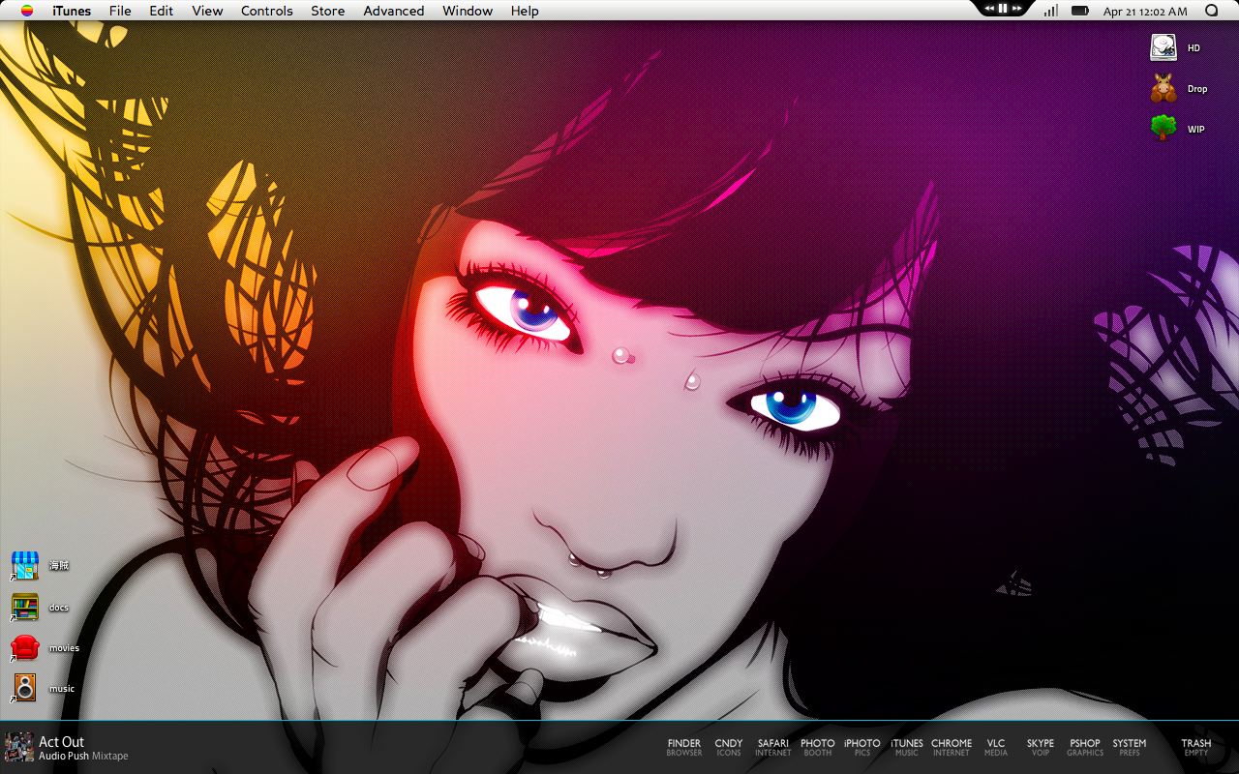Launch Photo Booth from dock
The height and width of the screenshot is (774, 1239).
818,748
